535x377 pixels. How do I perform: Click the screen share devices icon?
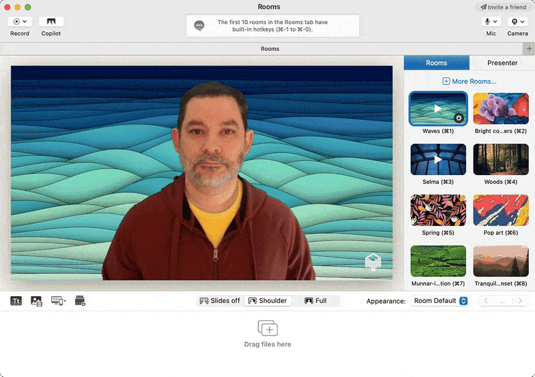tap(58, 301)
